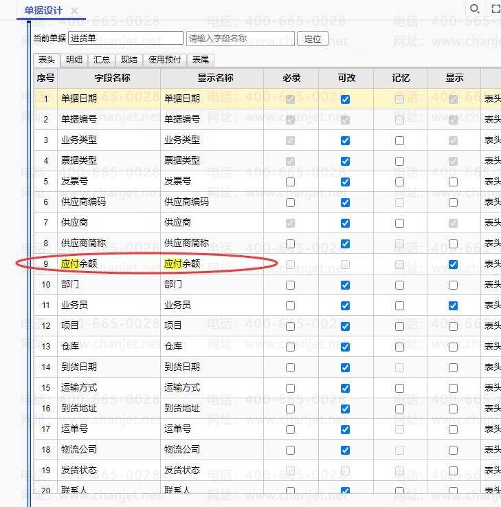Toggle 必录 checkbox for 部门

pyautogui.click(x=291, y=285)
